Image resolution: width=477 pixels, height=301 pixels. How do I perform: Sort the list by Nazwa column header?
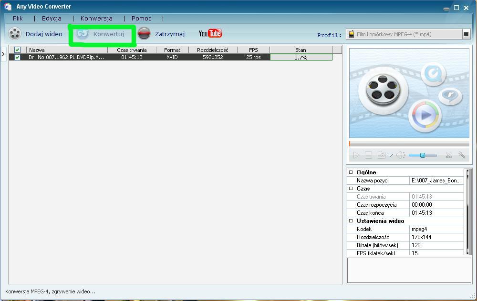click(x=67, y=50)
